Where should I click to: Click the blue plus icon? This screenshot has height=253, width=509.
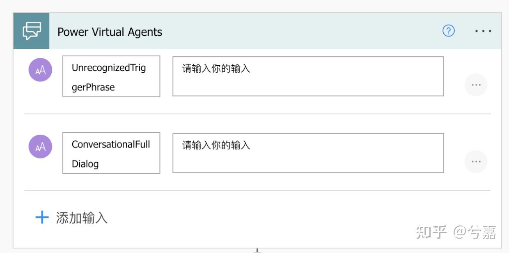click(x=42, y=217)
